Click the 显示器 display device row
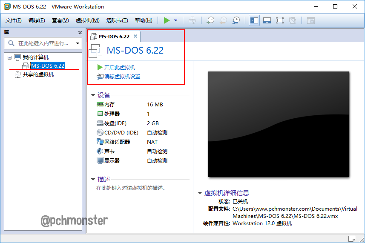Screen dimensions: 365x243 [x=132, y=161]
